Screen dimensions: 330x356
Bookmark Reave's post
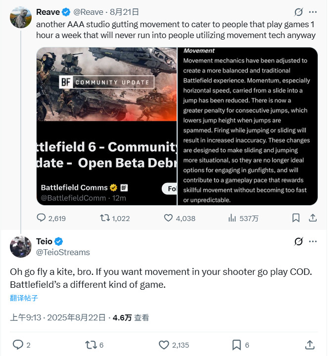(295, 218)
